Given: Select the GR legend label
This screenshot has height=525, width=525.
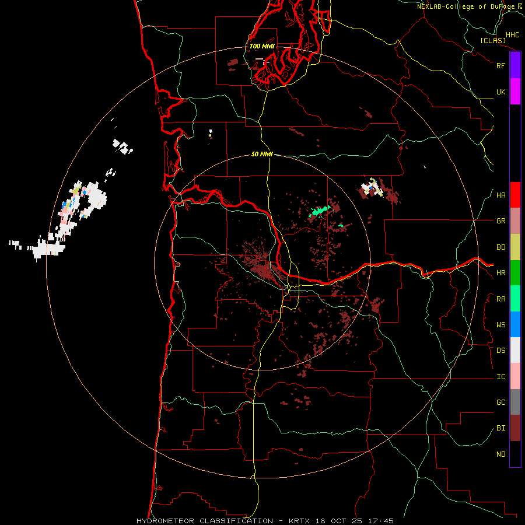Looking at the screenshot, I should tap(501, 221).
